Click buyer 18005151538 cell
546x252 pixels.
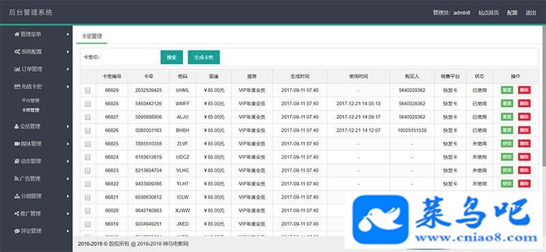412,130
